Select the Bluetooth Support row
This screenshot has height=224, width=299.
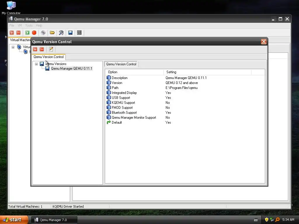click(185, 112)
